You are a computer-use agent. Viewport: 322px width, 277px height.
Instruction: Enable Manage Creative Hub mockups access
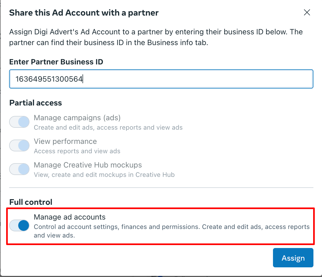click(x=19, y=169)
